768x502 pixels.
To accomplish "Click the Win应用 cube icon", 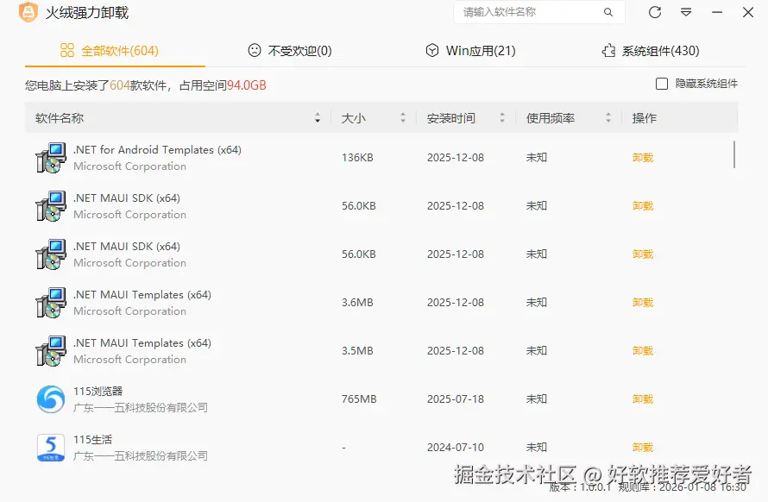I will tap(432, 50).
